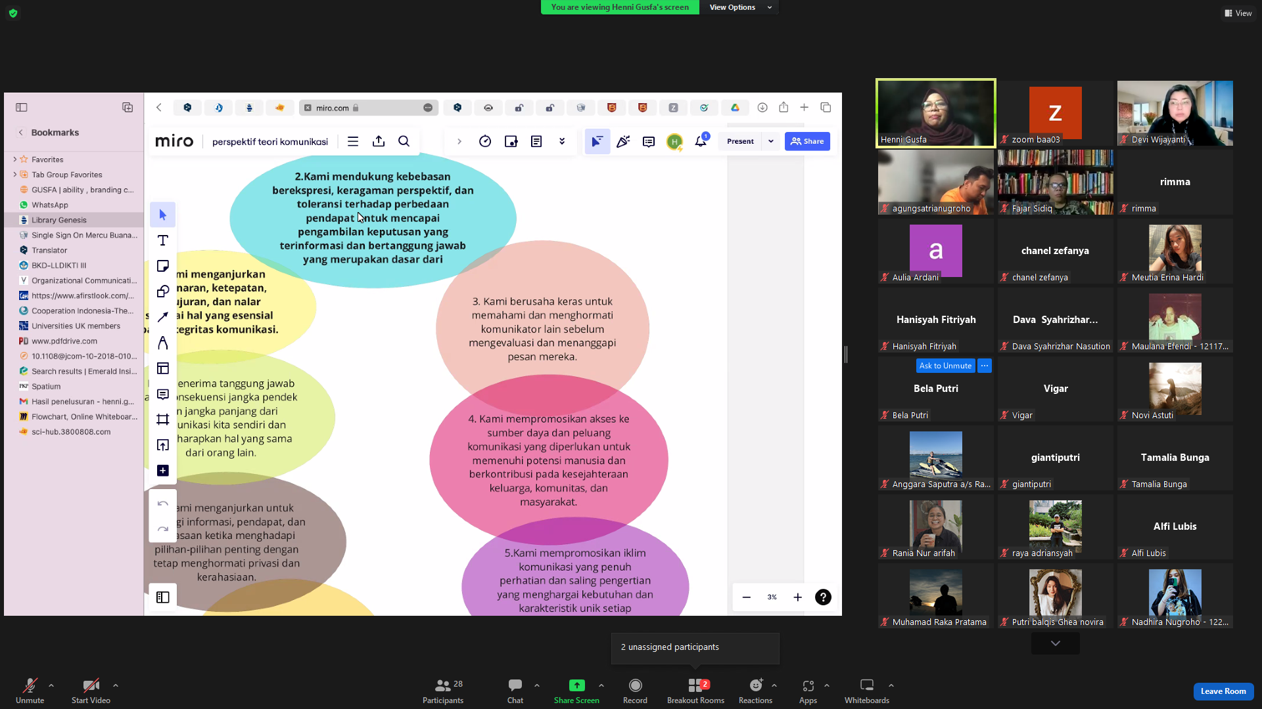Open the Miro upload tool

coord(163,445)
